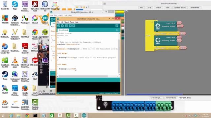The image size is (211, 118).
Task: Click the setLED code line in loop function
Action: coord(68,69)
